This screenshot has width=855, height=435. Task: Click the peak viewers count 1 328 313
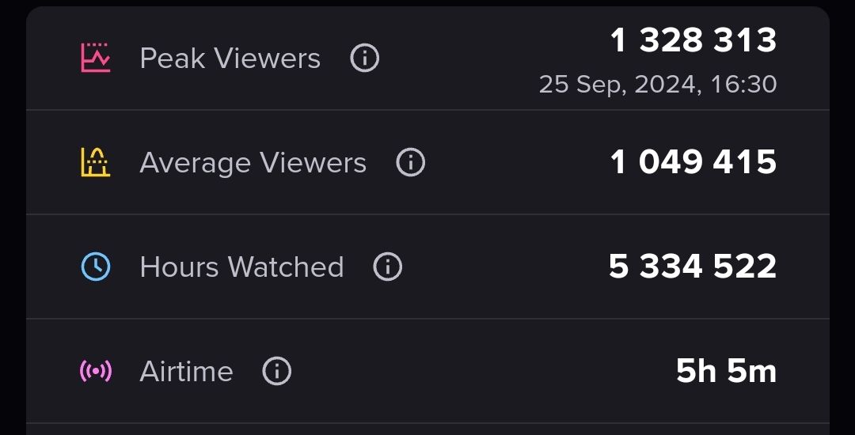point(693,40)
